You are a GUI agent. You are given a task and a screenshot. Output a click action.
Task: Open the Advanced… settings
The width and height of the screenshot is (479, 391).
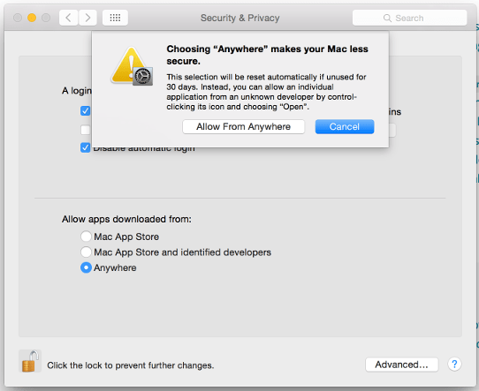tap(402, 365)
